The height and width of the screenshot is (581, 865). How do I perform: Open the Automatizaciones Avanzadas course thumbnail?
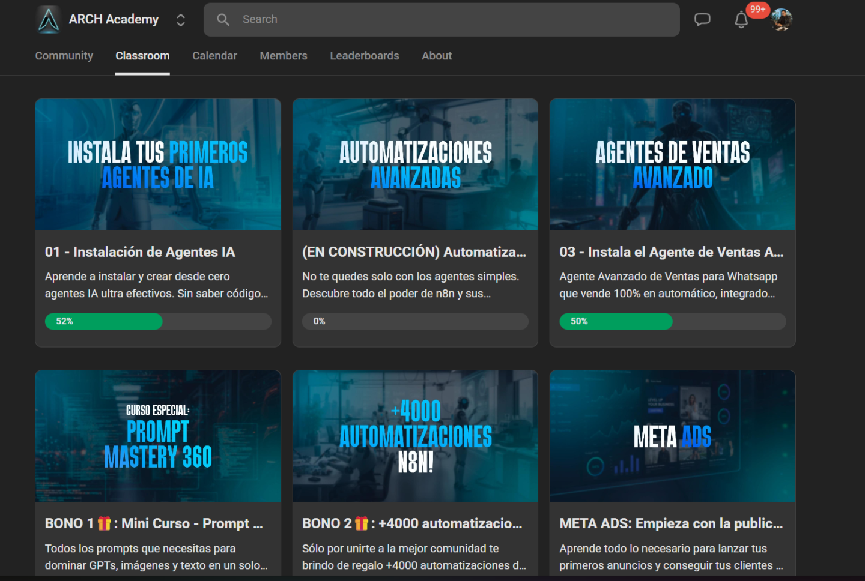coord(415,165)
